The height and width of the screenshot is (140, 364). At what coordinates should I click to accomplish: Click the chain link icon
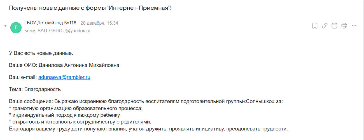tap(325, 26)
